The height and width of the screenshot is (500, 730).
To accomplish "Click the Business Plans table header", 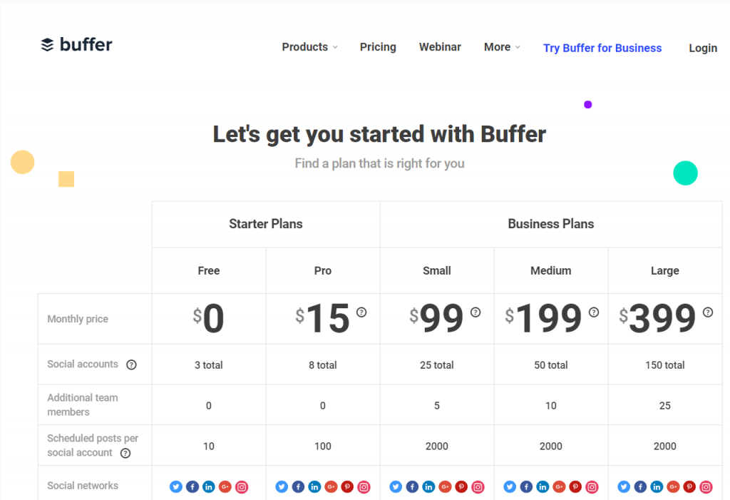I will (x=550, y=223).
